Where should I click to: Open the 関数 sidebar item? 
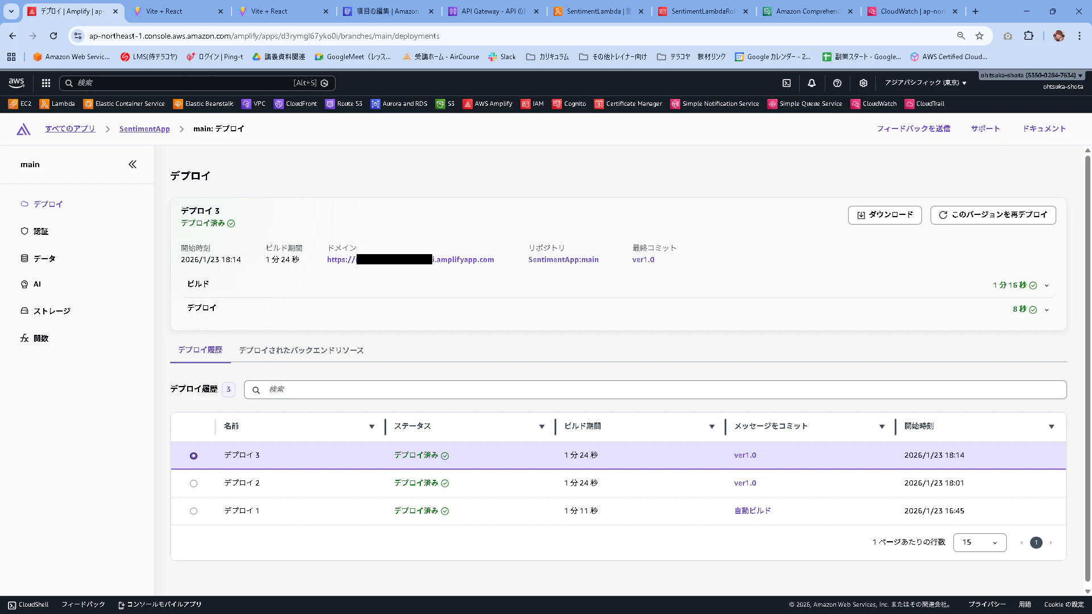[x=40, y=338]
